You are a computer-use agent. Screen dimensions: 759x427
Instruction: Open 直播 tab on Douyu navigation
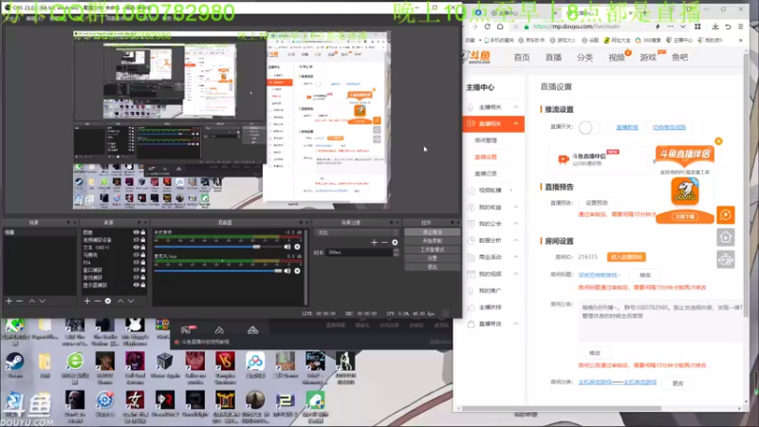[x=553, y=58]
